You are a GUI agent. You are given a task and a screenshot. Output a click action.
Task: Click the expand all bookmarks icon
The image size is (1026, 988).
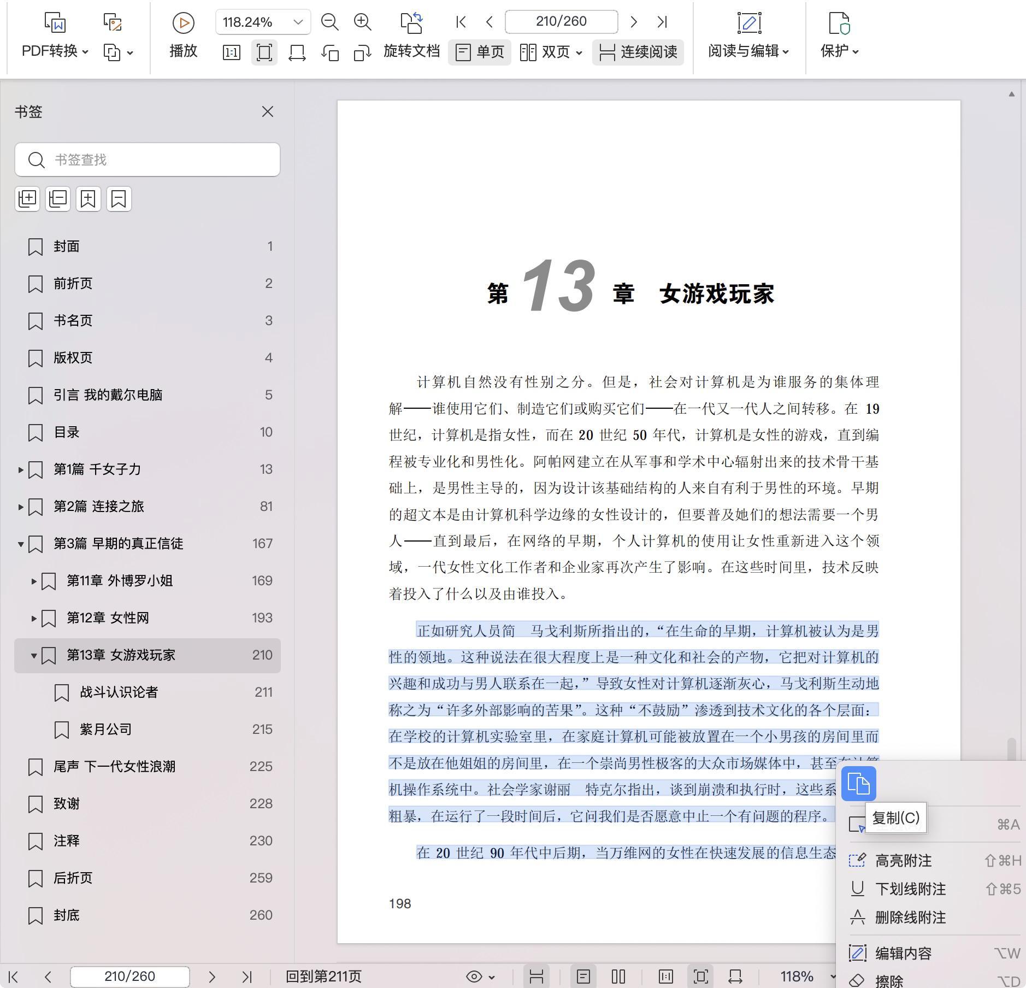tap(27, 199)
